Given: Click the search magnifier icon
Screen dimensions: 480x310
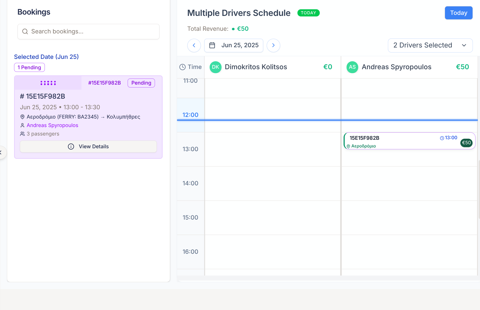Looking at the screenshot, I should [x=25, y=32].
